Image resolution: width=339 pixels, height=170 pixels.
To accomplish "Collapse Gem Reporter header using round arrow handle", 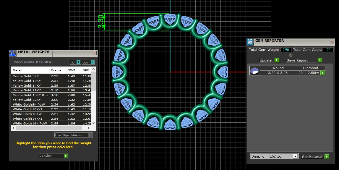I will (x=291, y=55).
